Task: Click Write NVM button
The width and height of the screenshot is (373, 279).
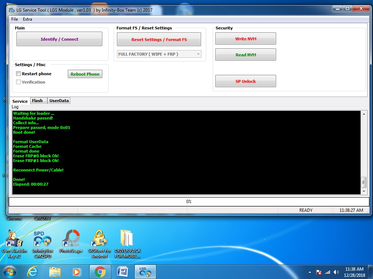Action: pos(246,39)
